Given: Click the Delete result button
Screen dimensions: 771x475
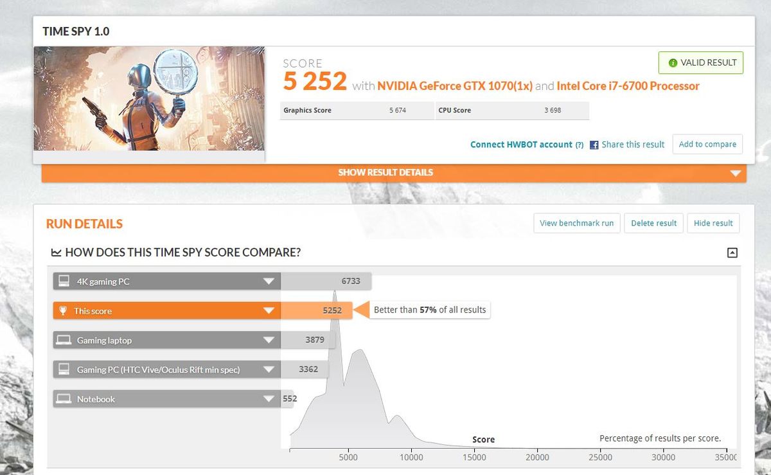Looking at the screenshot, I should [x=653, y=223].
